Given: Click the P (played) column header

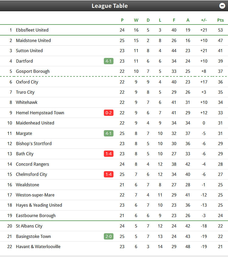Looking at the screenshot, I should [122, 20].
